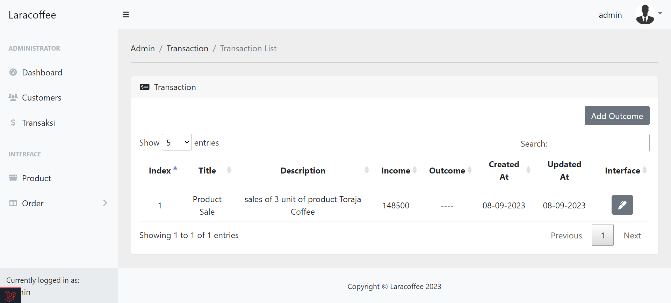Go to Transaksi in the sidebar
The width and height of the screenshot is (671, 303).
pos(38,123)
